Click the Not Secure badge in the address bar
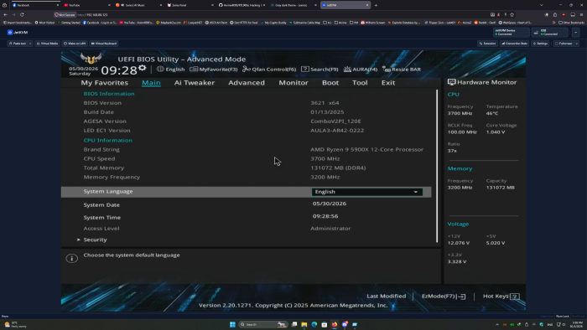The width and height of the screenshot is (587, 330). pyautogui.click(x=65, y=14)
